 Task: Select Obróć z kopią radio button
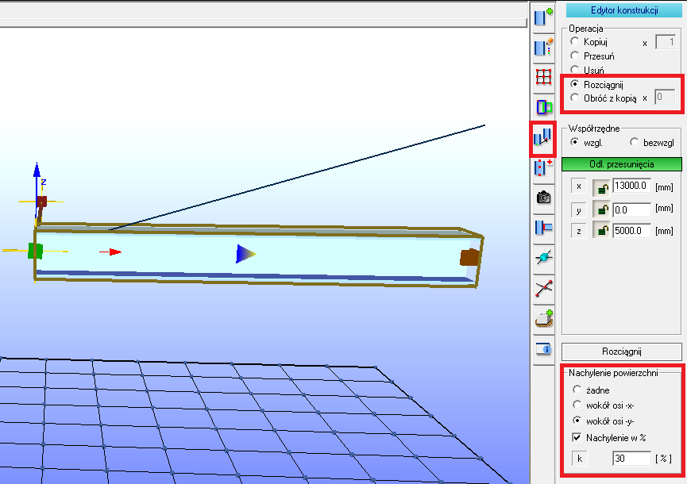click(575, 98)
